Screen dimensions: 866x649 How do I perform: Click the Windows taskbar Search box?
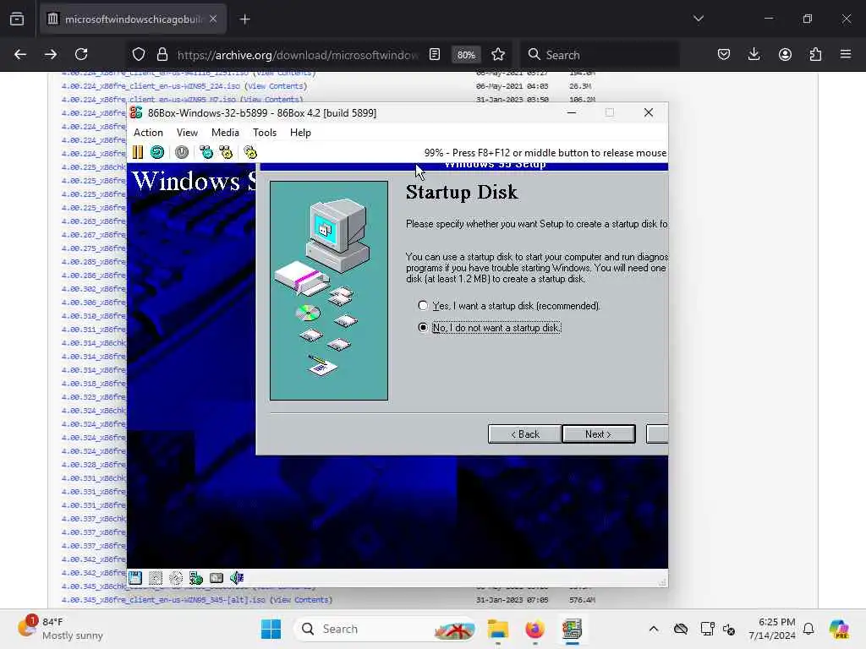(x=385, y=629)
